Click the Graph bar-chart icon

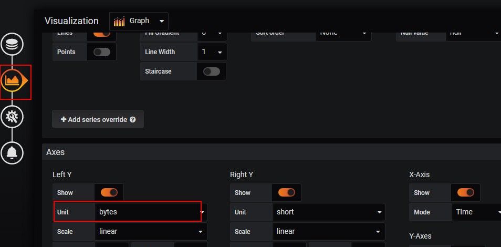[119, 22]
